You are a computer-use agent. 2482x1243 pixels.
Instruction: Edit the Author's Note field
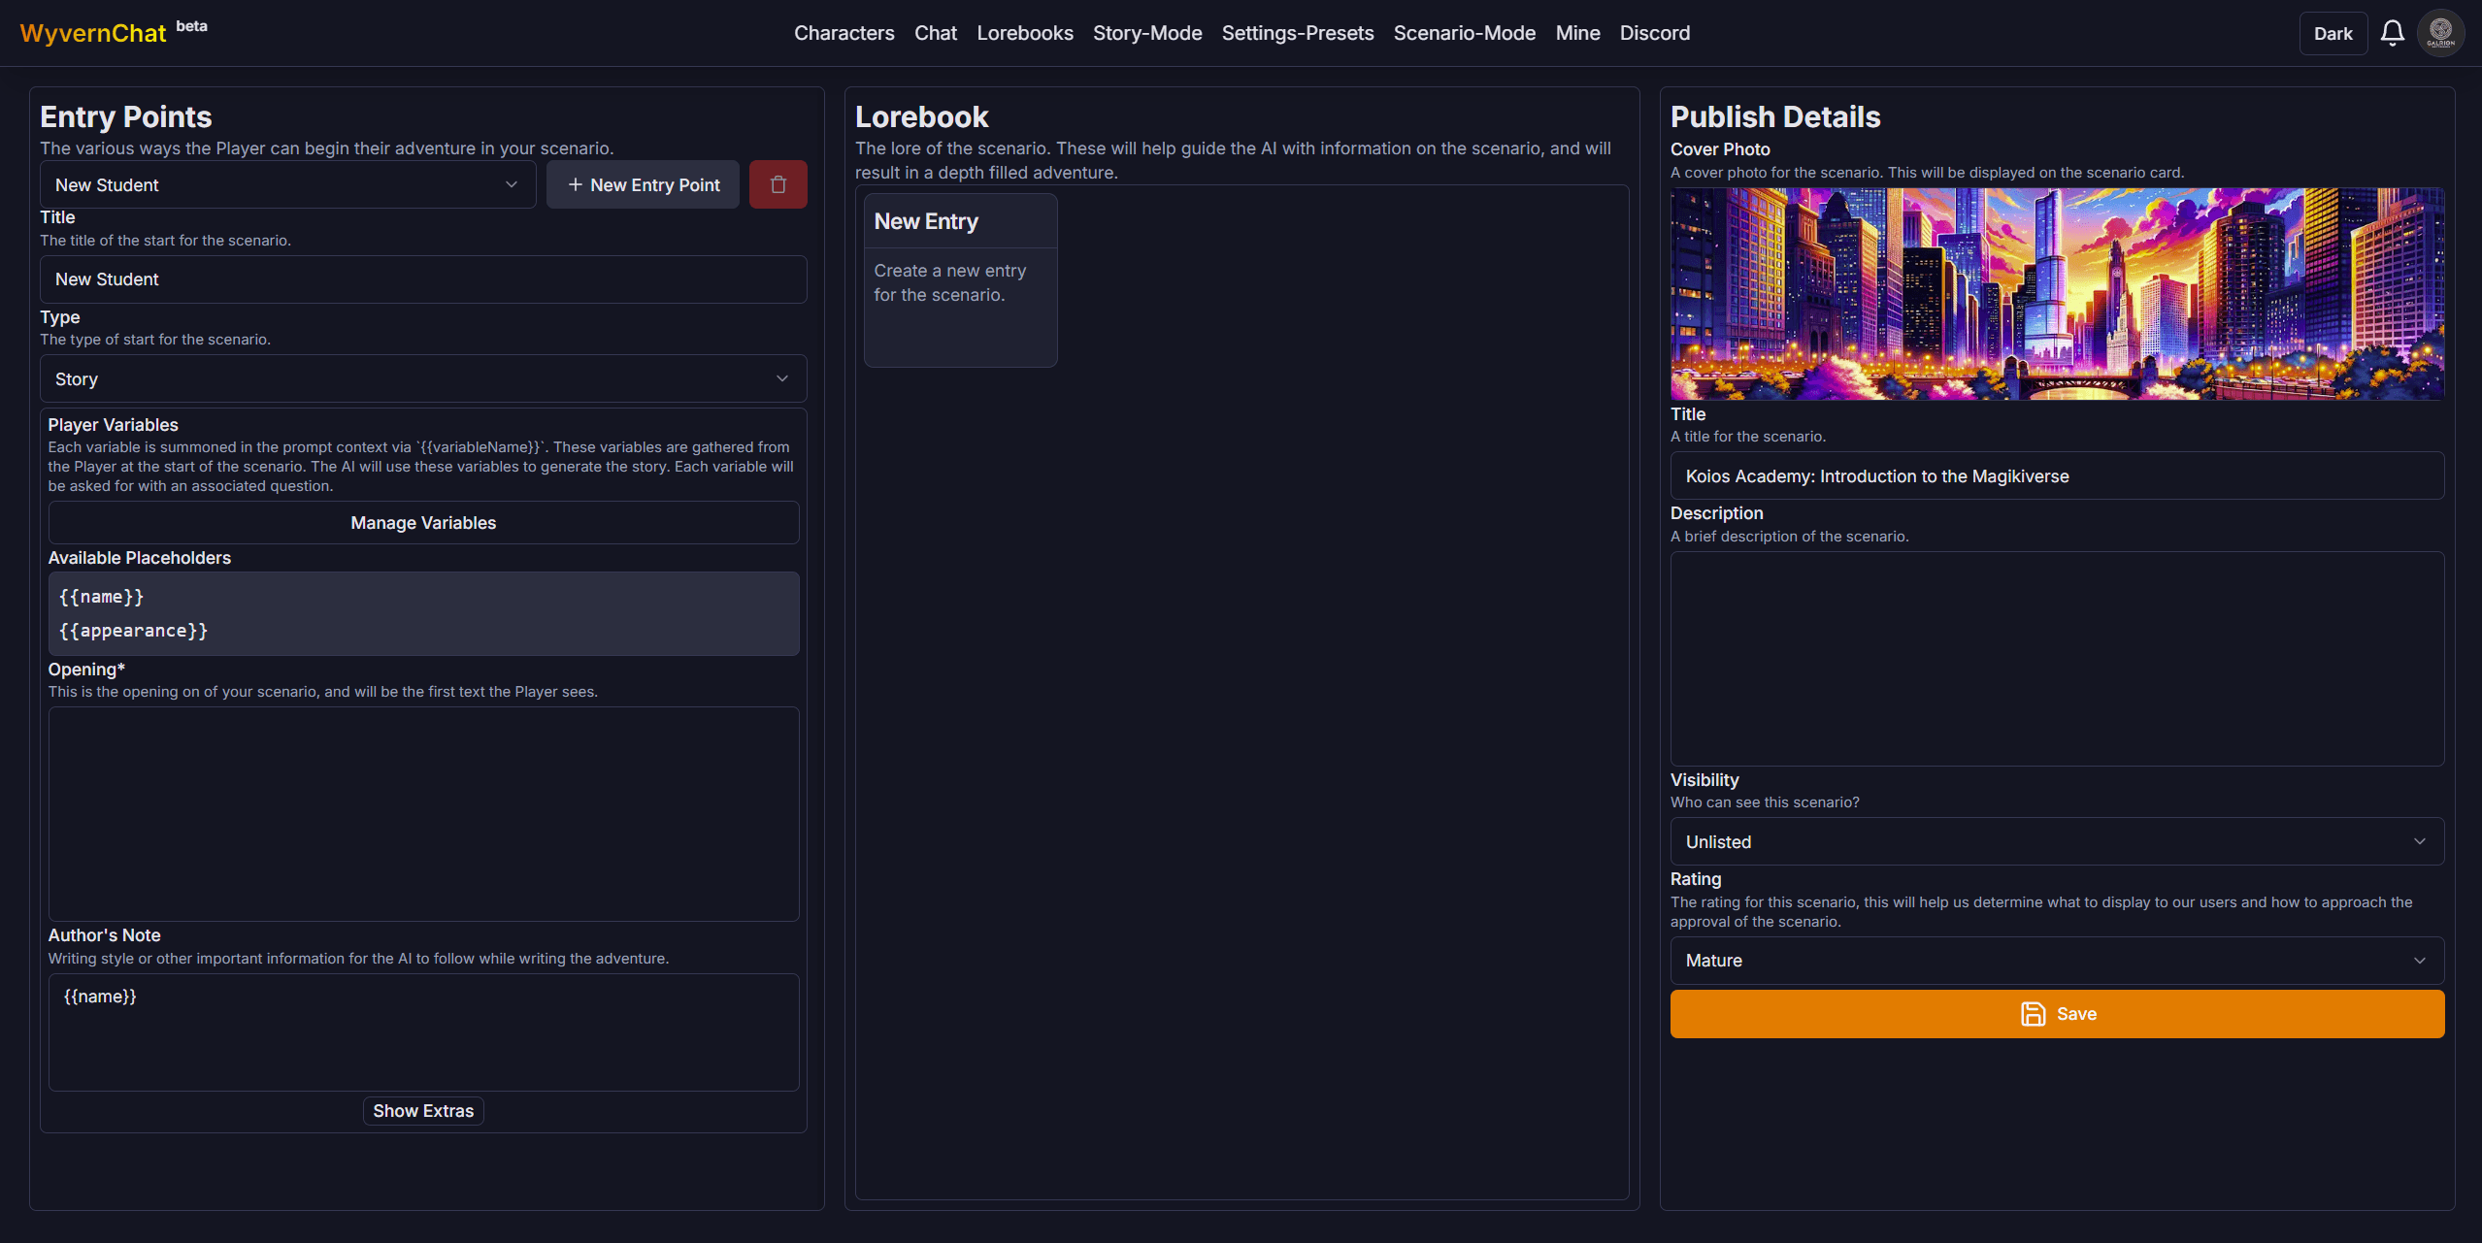[x=423, y=1031]
